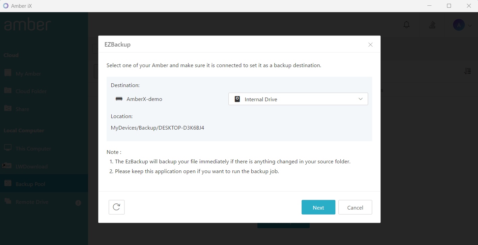Click the Location: label
The image size is (478, 245).
pos(122,116)
